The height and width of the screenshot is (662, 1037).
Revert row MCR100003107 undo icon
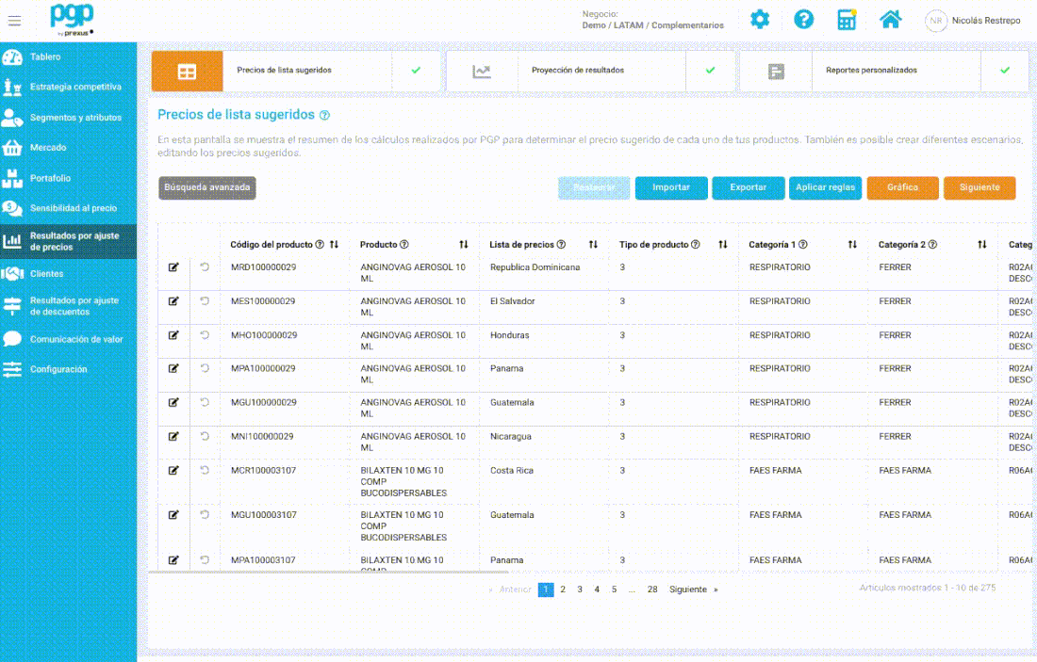click(205, 471)
